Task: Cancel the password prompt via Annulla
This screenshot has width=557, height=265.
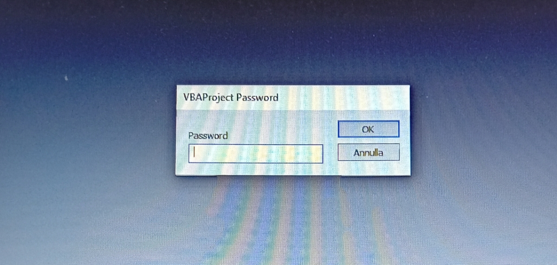Action: tap(368, 152)
